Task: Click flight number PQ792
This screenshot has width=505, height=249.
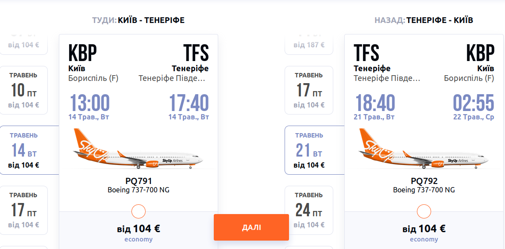Action: pos(424,181)
